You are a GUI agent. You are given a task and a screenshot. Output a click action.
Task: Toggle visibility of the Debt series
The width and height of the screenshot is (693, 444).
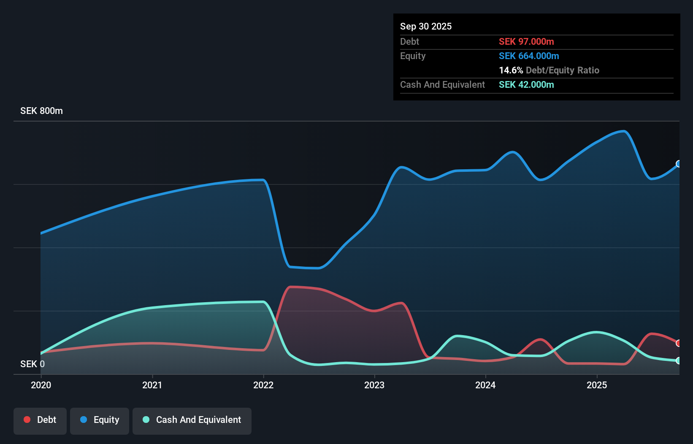pos(40,420)
